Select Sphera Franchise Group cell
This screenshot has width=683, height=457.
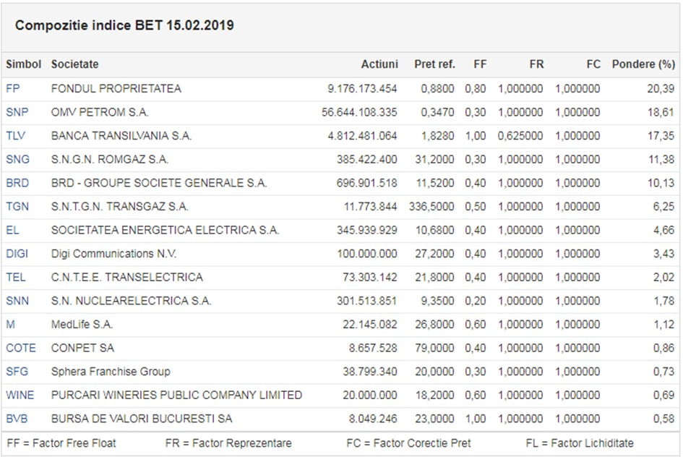[111, 371]
